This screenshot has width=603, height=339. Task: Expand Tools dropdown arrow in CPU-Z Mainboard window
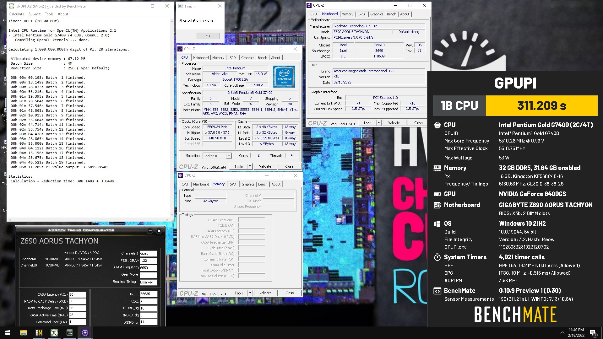(379, 123)
